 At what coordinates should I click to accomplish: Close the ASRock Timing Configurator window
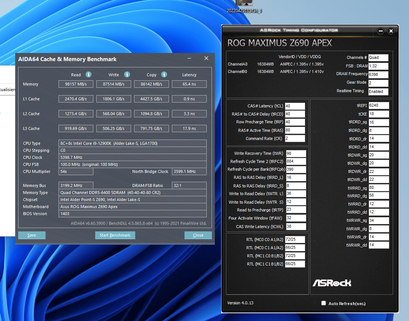tap(391, 31)
